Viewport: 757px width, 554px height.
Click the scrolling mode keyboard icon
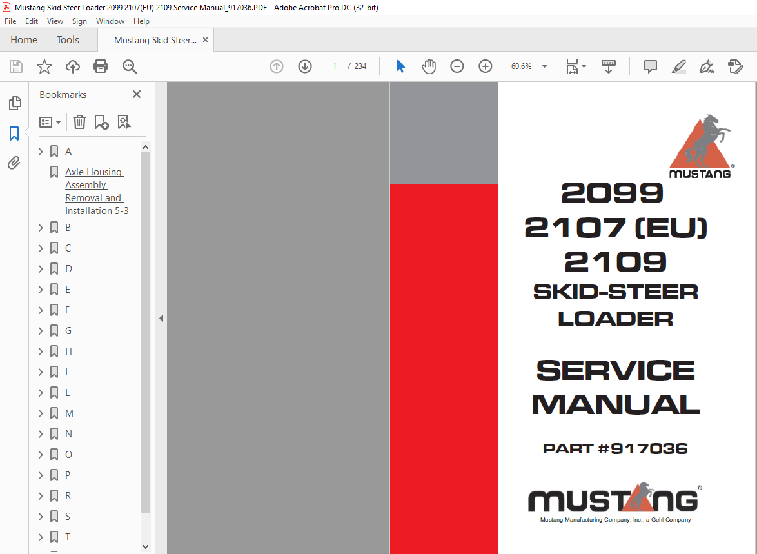(608, 66)
